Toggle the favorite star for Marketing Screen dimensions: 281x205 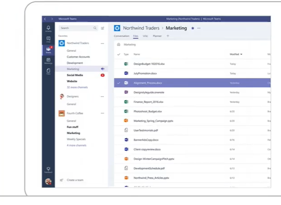click(x=193, y=28)
